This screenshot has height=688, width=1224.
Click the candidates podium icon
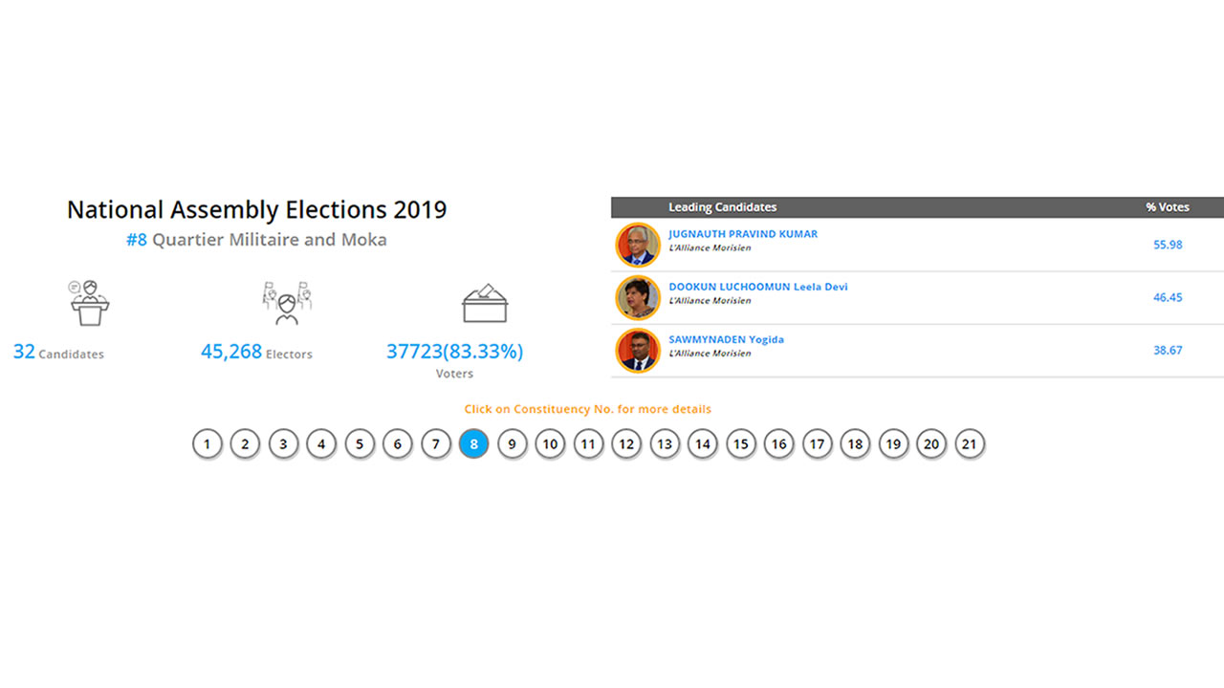click(90, 303)
